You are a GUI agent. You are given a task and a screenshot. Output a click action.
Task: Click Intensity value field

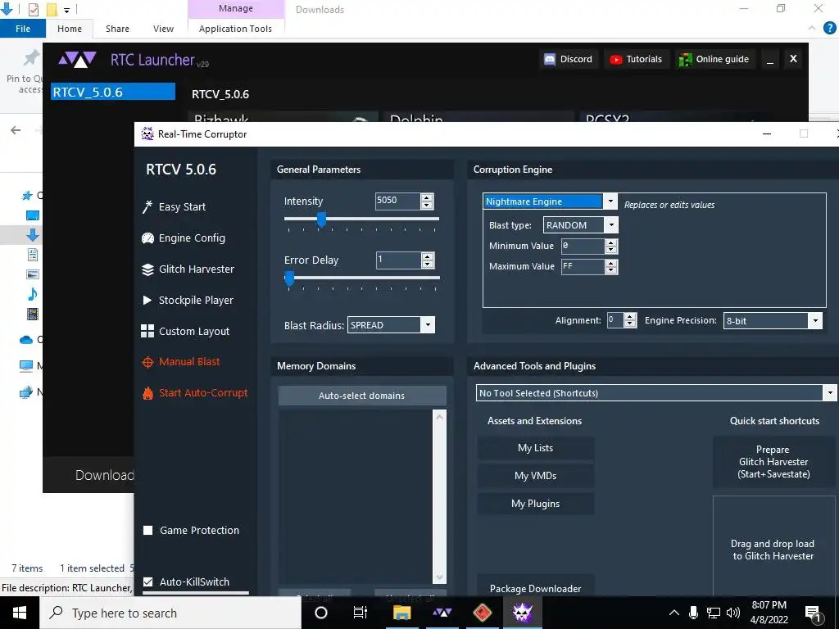point(397,201)
